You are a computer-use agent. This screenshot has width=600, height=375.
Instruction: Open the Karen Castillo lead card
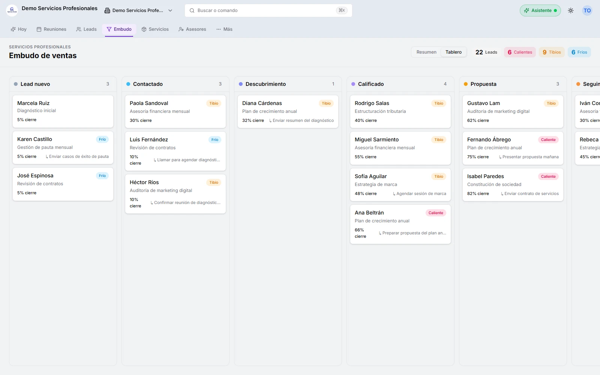[x=63, y=148]
